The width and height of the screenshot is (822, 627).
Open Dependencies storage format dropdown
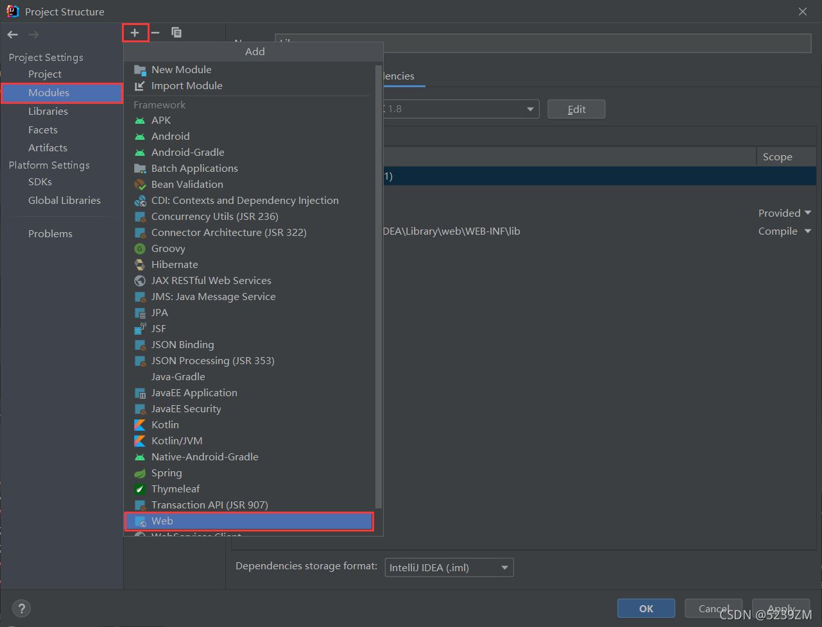click(449, 567)
